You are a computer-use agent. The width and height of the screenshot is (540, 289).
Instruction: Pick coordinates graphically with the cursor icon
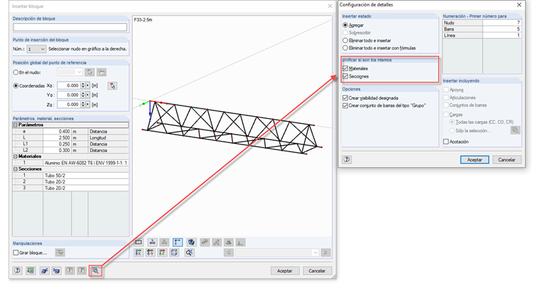pos(112,86)
